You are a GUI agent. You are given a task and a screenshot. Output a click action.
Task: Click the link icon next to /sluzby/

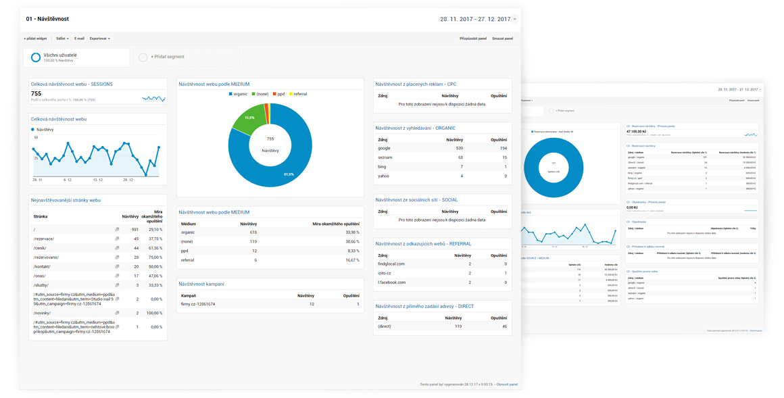tap(117, 285)
